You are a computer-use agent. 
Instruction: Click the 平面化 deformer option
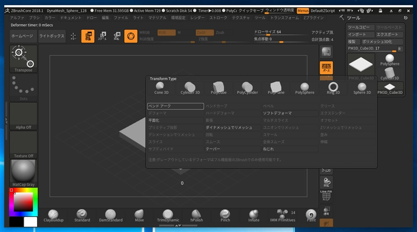176,120
